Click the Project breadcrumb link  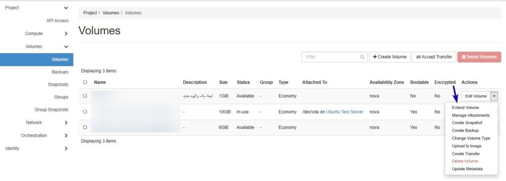click(x=90, y=13)
